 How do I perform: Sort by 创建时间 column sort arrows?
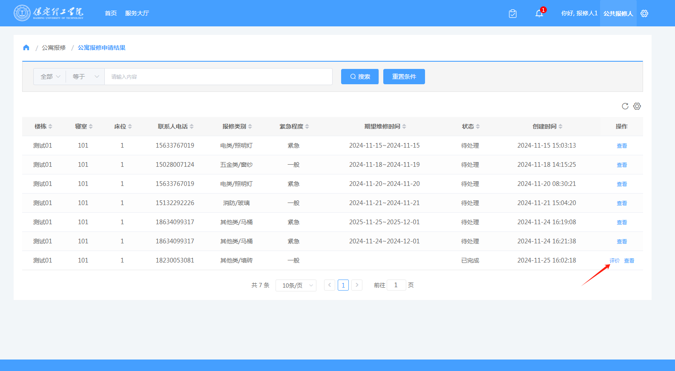pos(560,126)
